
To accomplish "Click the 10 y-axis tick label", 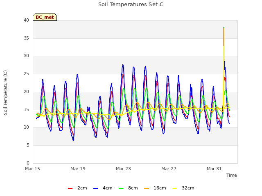I will point(26,127).
